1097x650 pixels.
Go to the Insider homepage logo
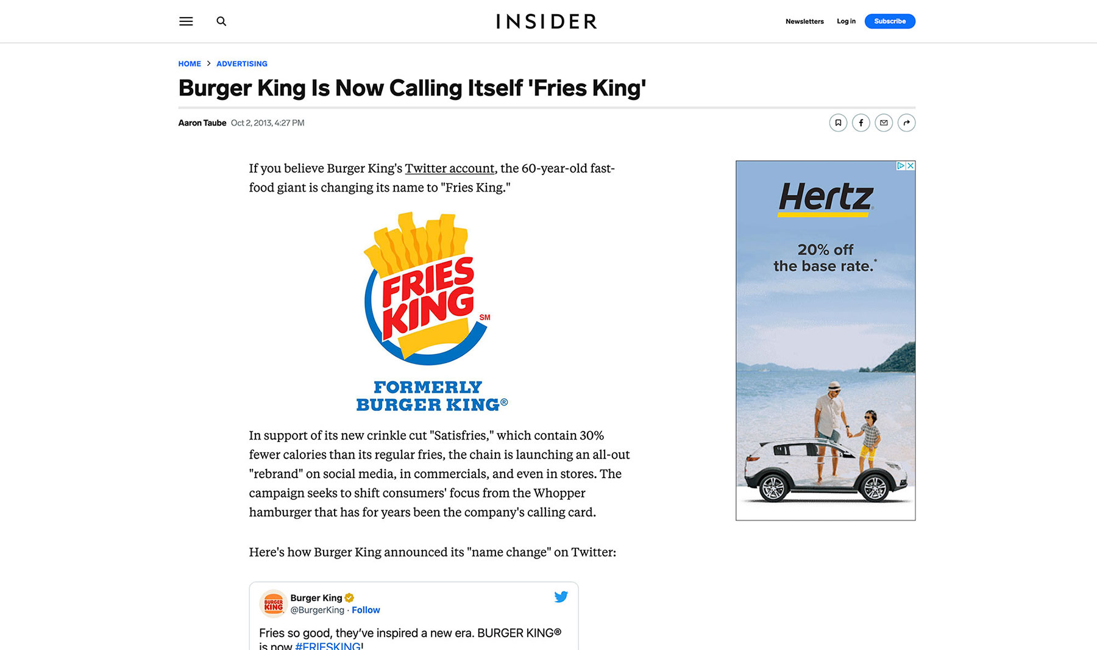(547, 21)
